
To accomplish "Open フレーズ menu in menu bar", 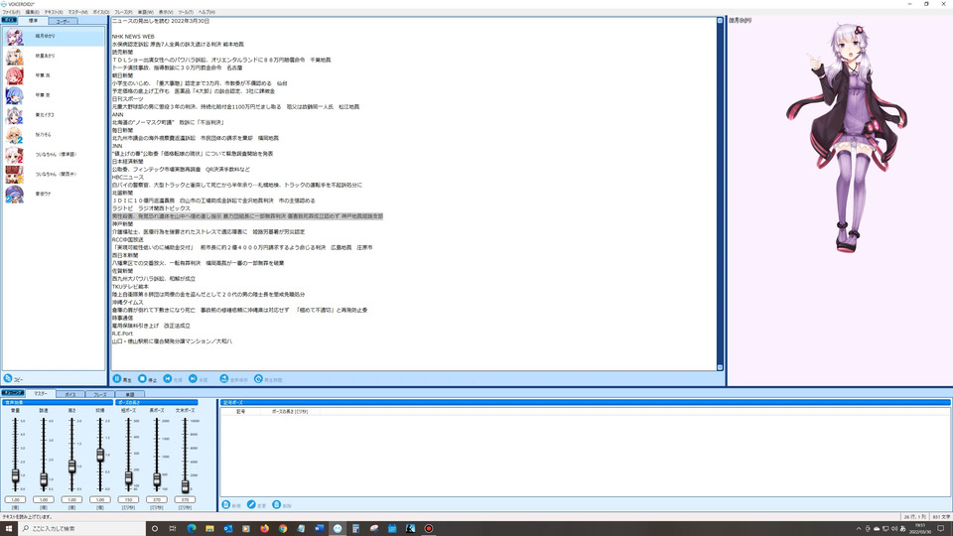I will 123,12.
